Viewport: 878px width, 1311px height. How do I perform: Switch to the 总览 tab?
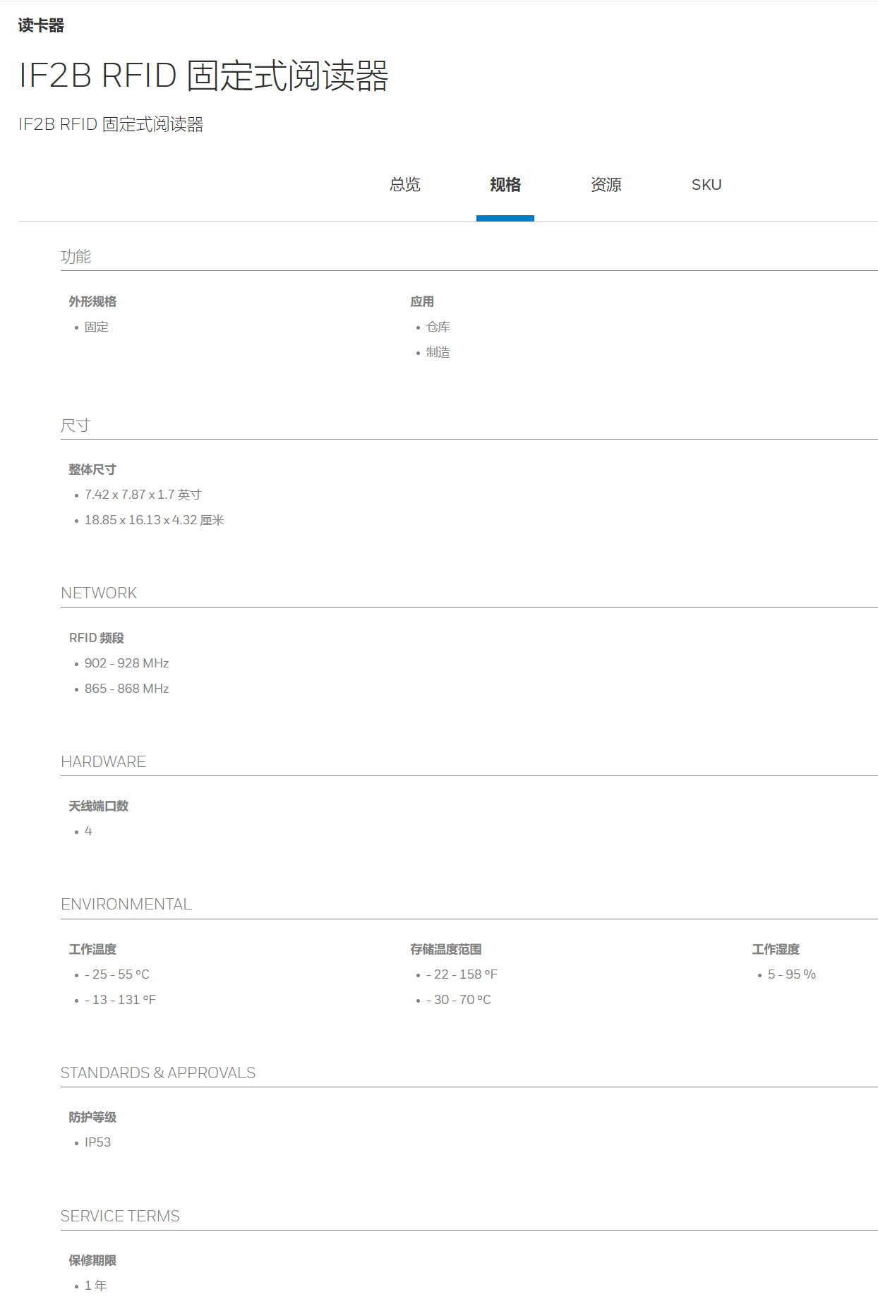[x=405, y=185]
